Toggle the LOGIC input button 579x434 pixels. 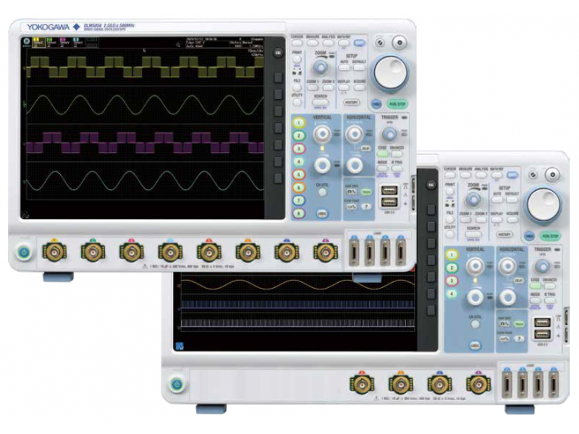point(322,213)
